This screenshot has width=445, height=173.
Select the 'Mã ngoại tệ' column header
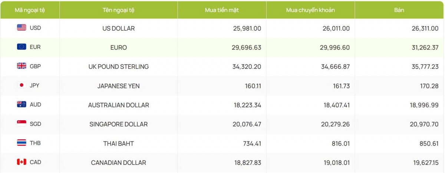(30, 10)
